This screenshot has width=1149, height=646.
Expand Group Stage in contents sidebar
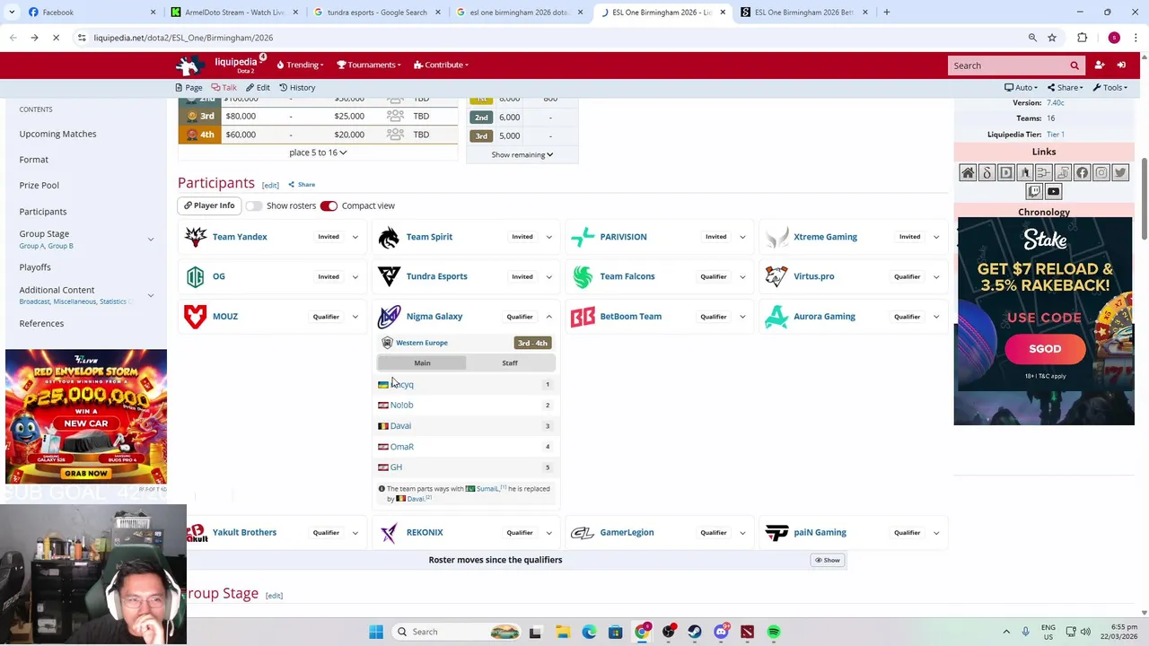click(151, 239)
